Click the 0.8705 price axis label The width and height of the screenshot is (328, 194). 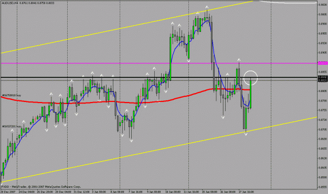[x=323, y=129]
